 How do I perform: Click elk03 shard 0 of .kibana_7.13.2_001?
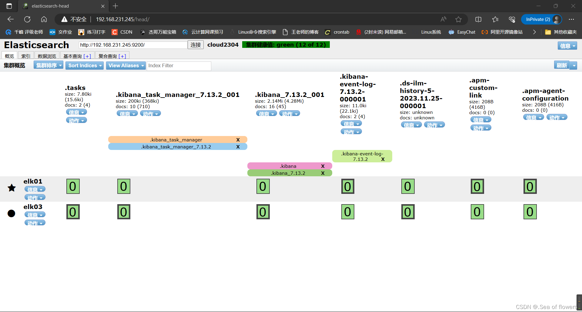(x=263, y=212)
